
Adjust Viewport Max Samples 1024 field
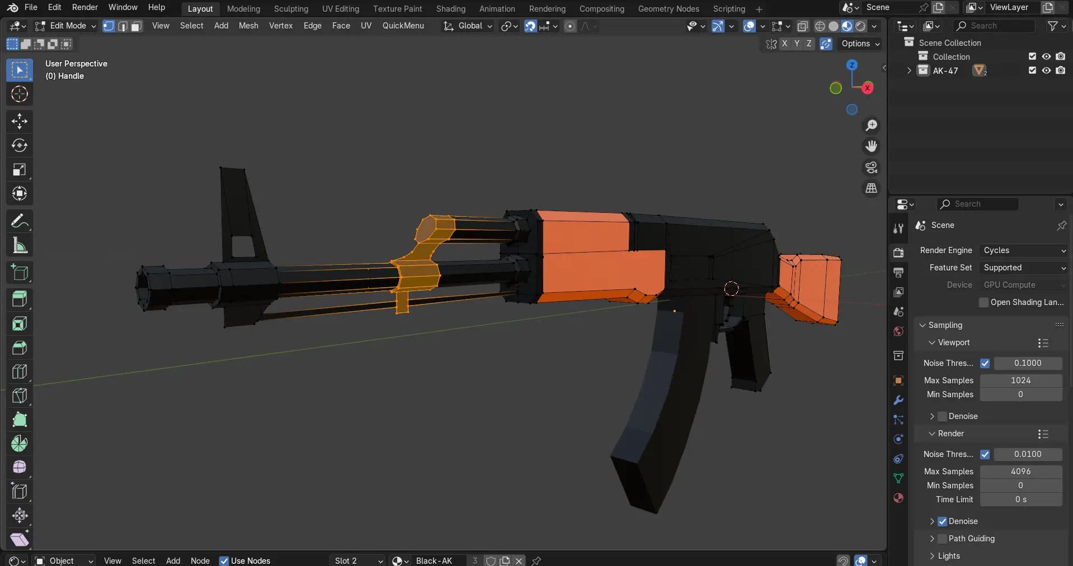click(x=1020, y=380)
